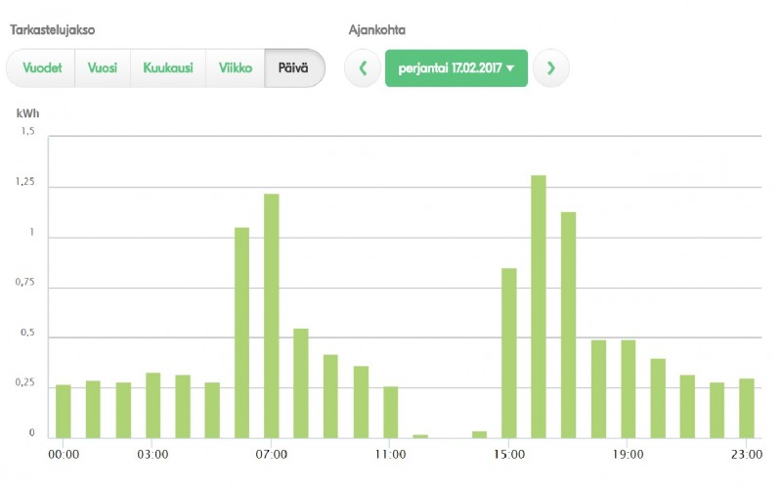
Task: Select the 20:00 consumption bar
Action: [658, 398]
